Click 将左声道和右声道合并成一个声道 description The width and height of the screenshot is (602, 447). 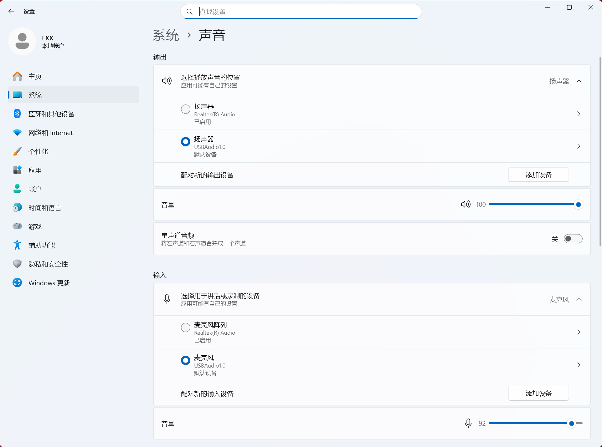[203, 243]
